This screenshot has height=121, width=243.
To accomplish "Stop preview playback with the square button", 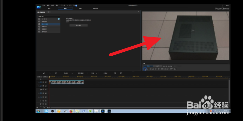I will coord(147,69).
